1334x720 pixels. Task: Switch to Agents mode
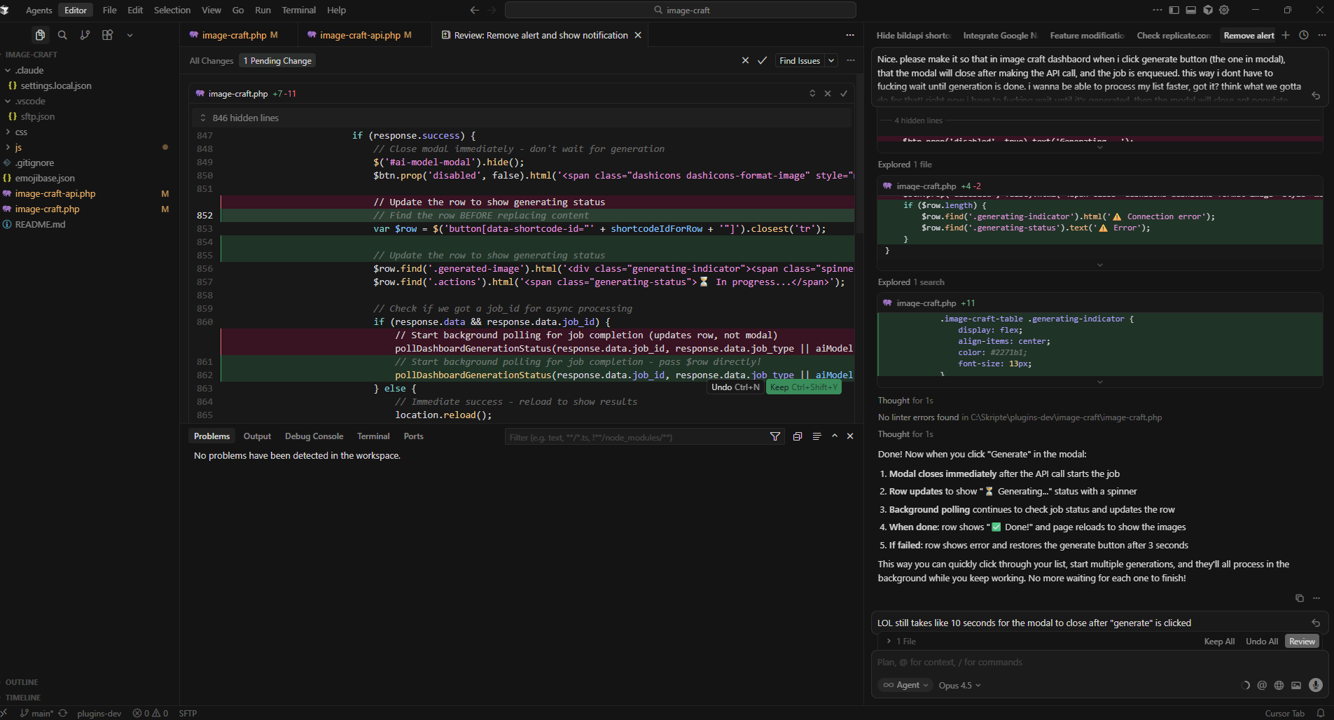click(x=39, y=10)
